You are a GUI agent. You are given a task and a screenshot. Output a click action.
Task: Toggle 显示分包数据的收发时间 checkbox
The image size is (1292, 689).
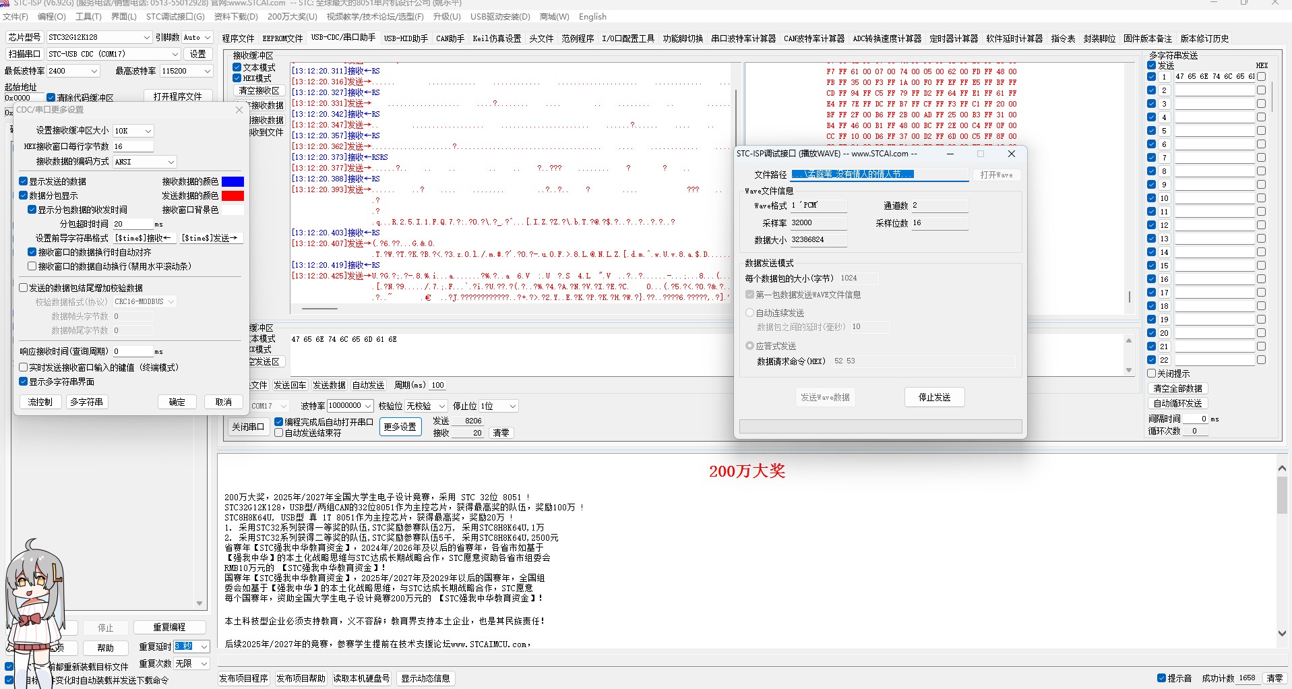coord(32,210)
